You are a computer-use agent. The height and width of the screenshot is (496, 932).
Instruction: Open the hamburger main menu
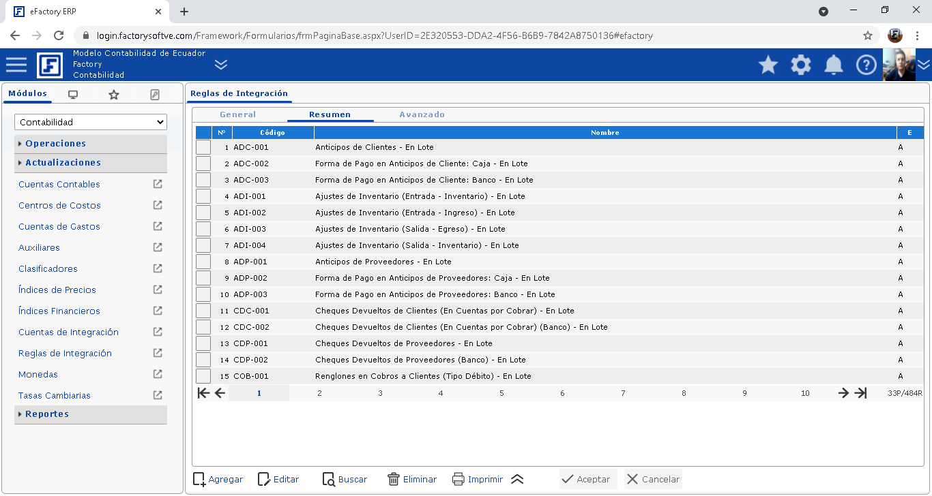click(16, 65)
